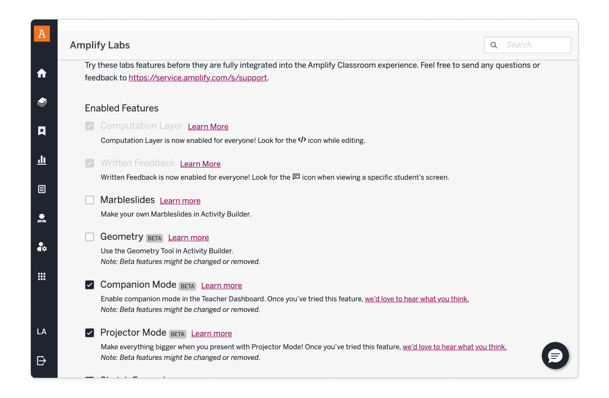Viewport: 609px width, 398px height.
Task: Disable Companion Mode
Action: click(89, 285)
